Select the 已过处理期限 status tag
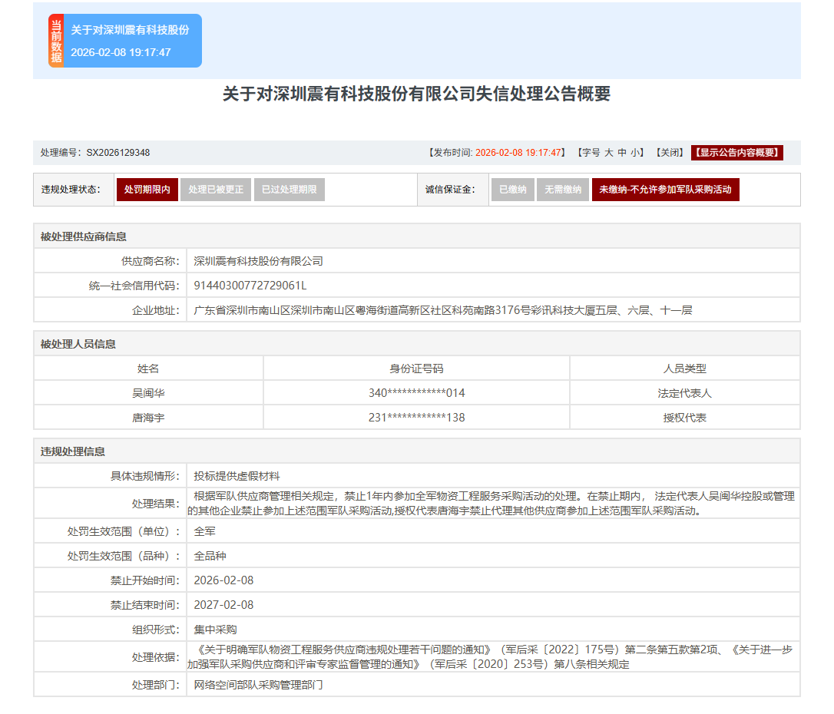Viewport: 834px width, 714px height. (x=290, y=190)
